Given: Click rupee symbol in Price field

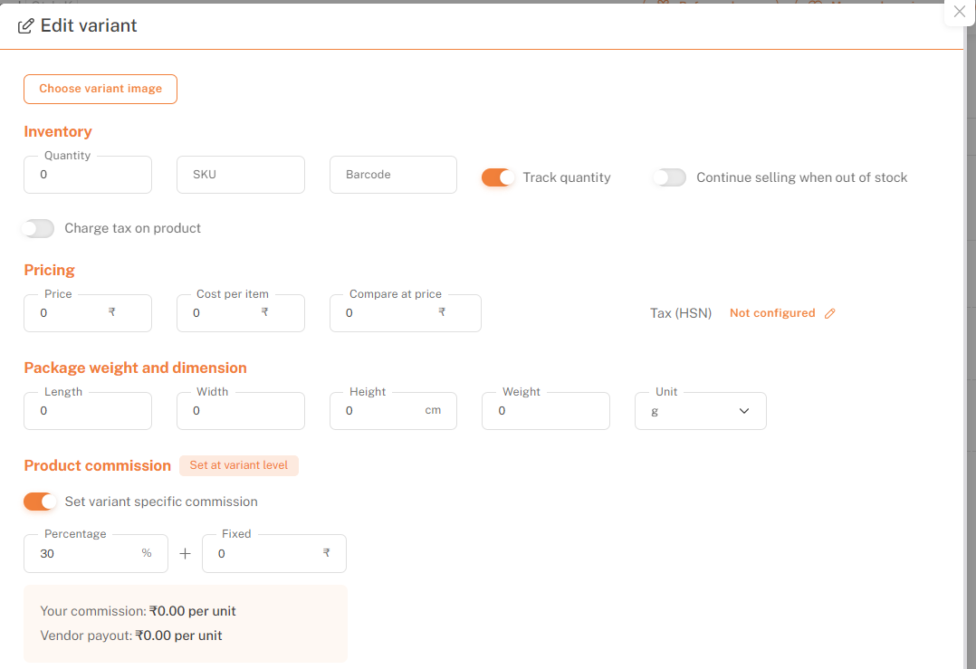Looking at the screenshot, I should pyautogui.click(x=112, y=311).
